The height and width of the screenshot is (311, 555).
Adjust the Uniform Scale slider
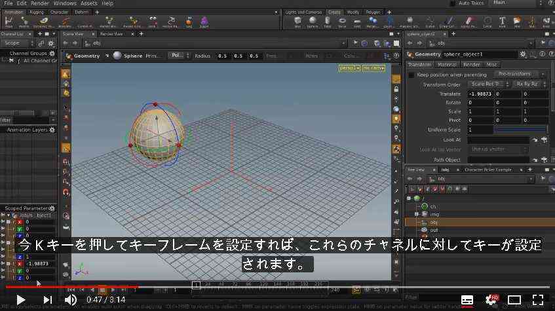point(520,130)
